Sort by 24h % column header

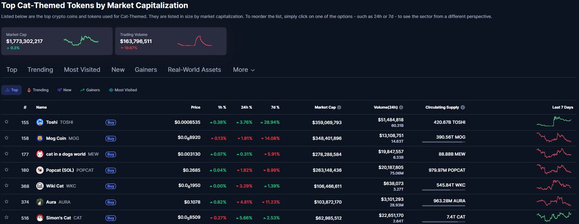point(247,107)
